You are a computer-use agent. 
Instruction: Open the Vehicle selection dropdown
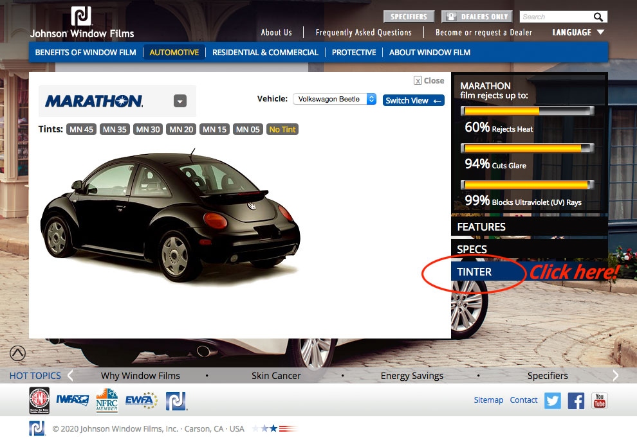[335, 99]
